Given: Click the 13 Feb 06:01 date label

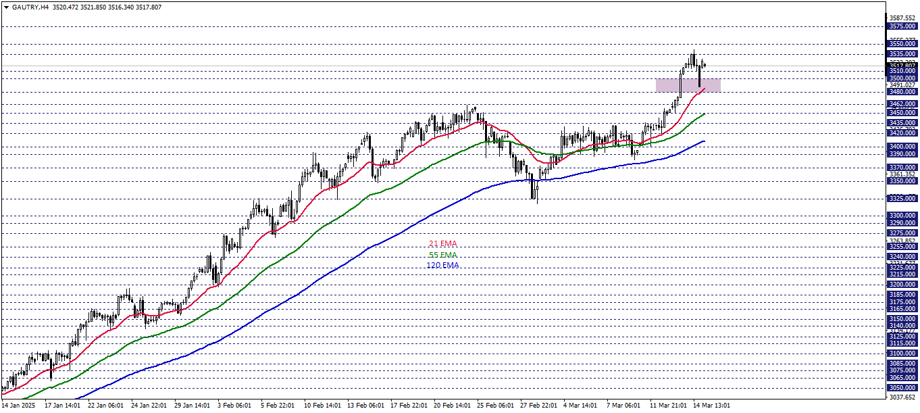Looking at the screenshot, I should click(365, 406).
